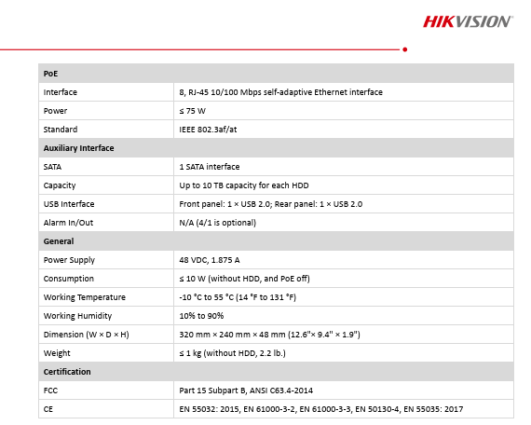Image resolution: width=531 pixels, height=425 pixels.
Task: Click the 'General' section header
Action: 276,241
